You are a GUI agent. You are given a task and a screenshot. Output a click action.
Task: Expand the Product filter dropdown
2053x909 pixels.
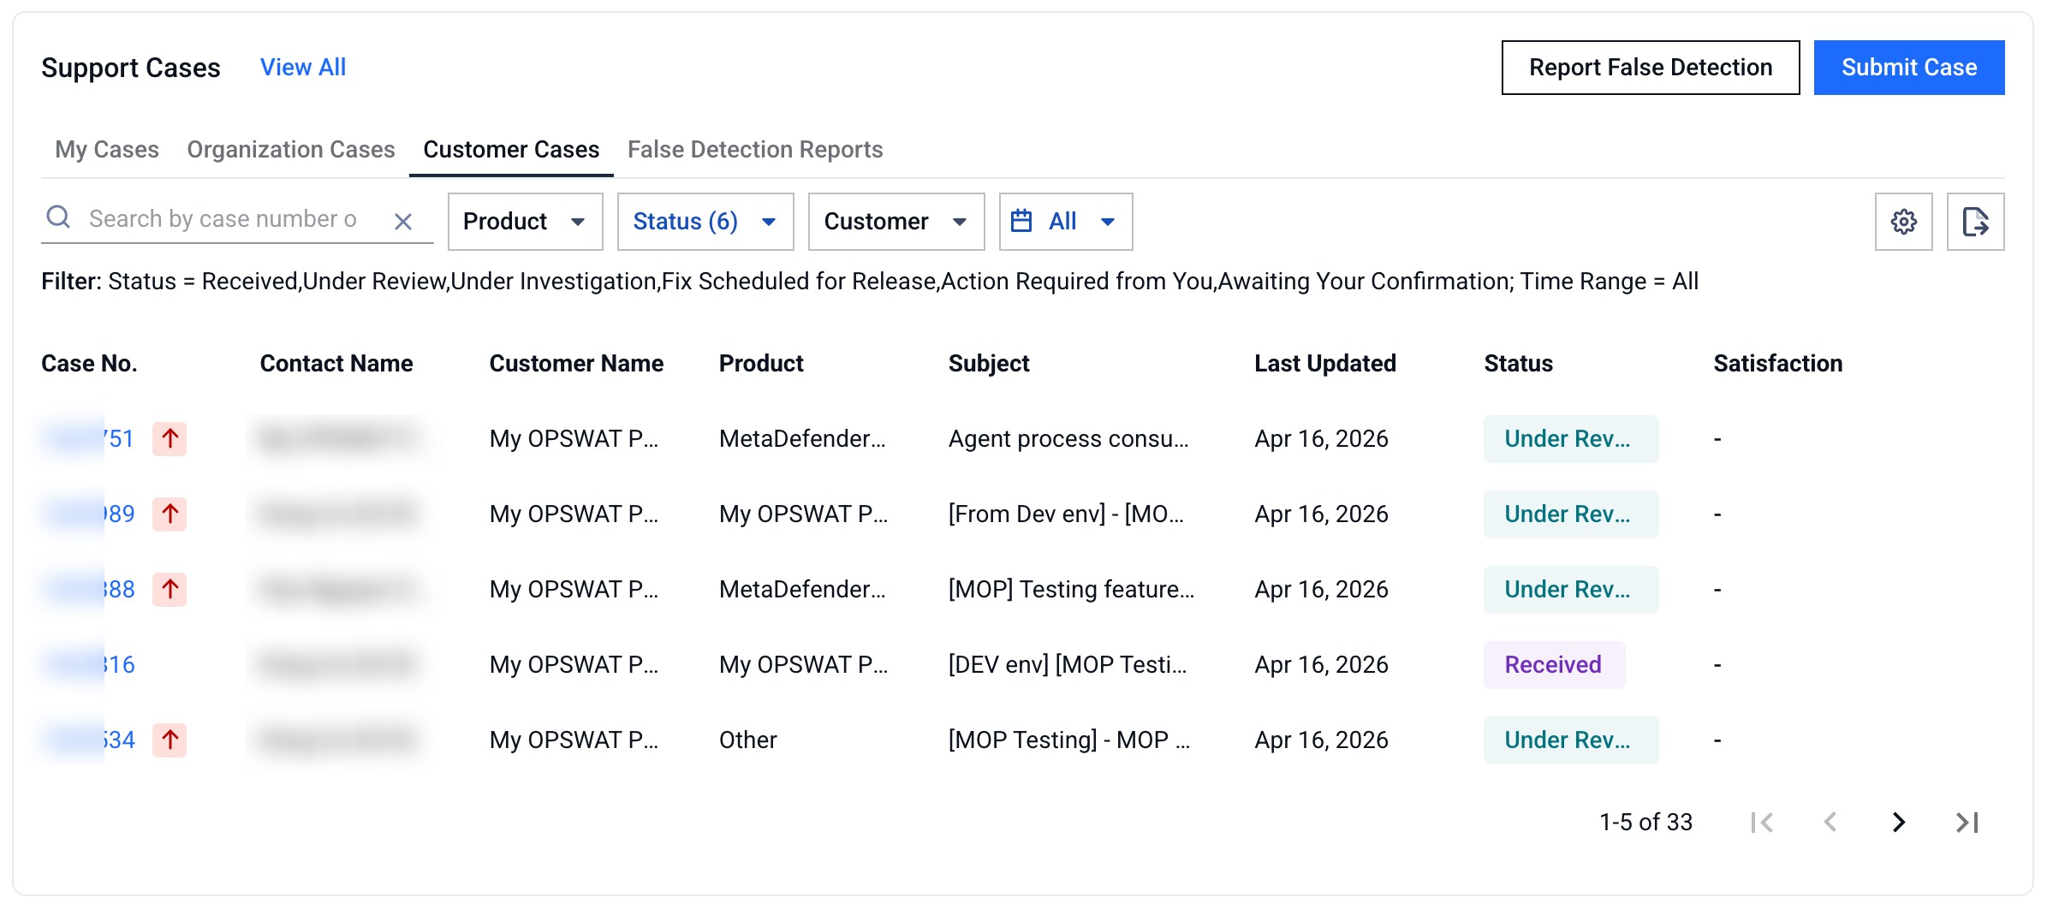525,222
